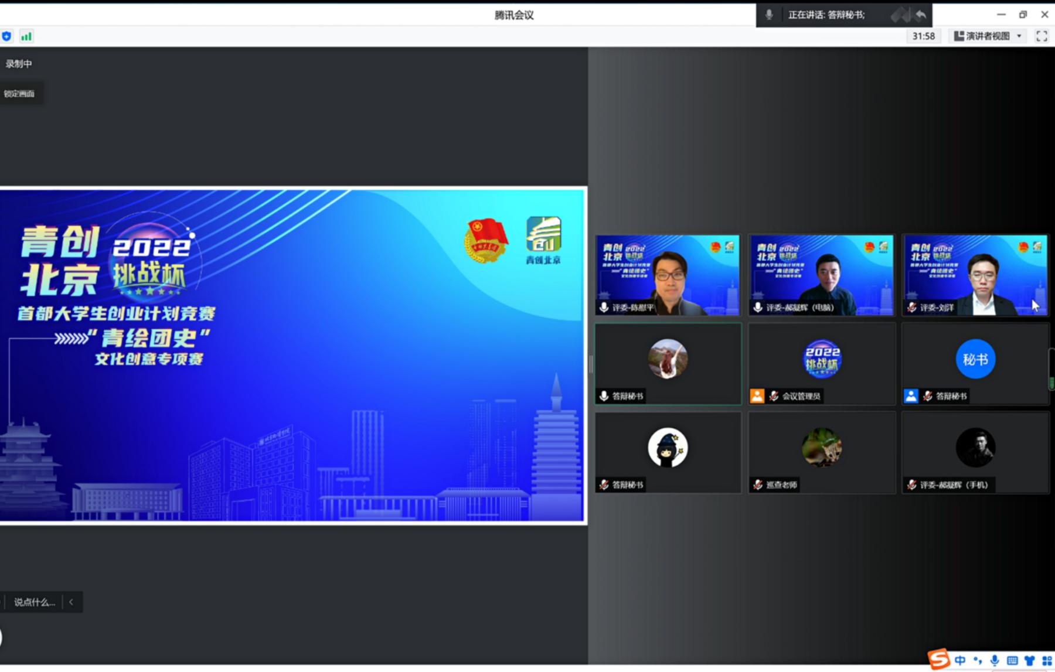Click the orange host badge on 会议管理员

pyautogui.click(x=757, y=396)
